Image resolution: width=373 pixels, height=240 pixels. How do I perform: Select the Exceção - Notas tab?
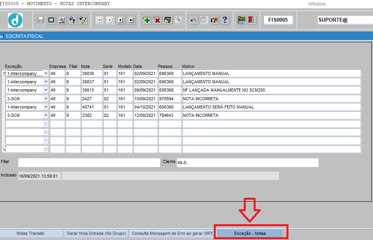(250, 233)
